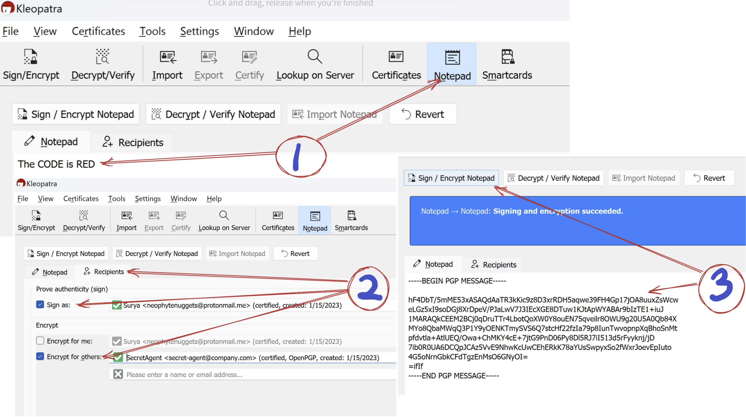Open Settings menu in top menu bar
The image size is (746, 417).
[200, 31]
